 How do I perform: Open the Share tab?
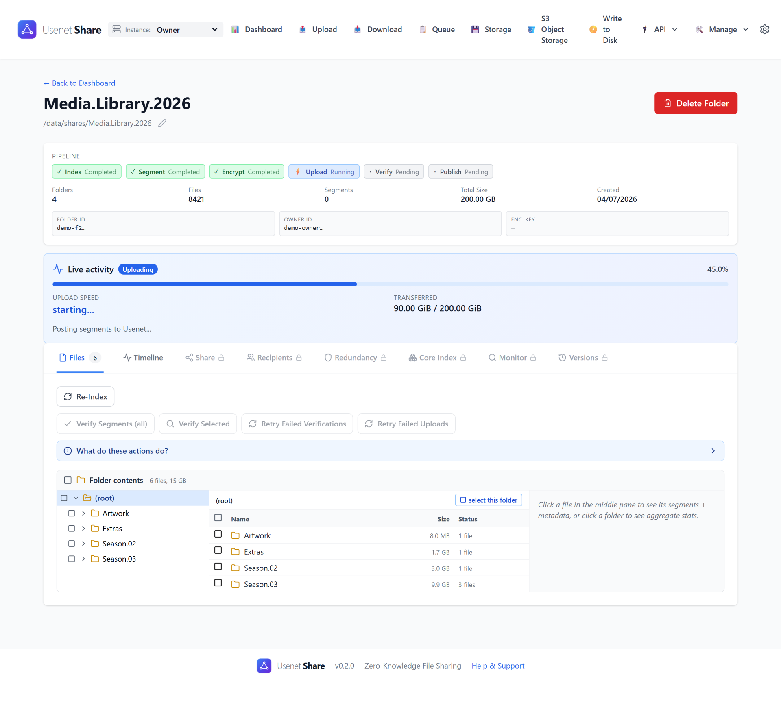point(205,358)
